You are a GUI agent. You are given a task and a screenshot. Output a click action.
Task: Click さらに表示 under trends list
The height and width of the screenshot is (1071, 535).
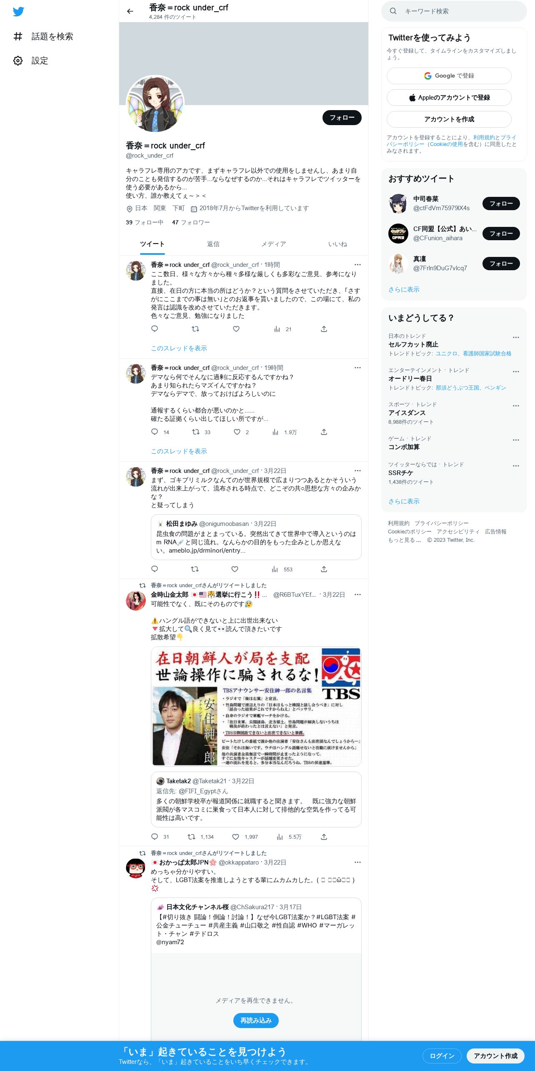coord(404,501)
